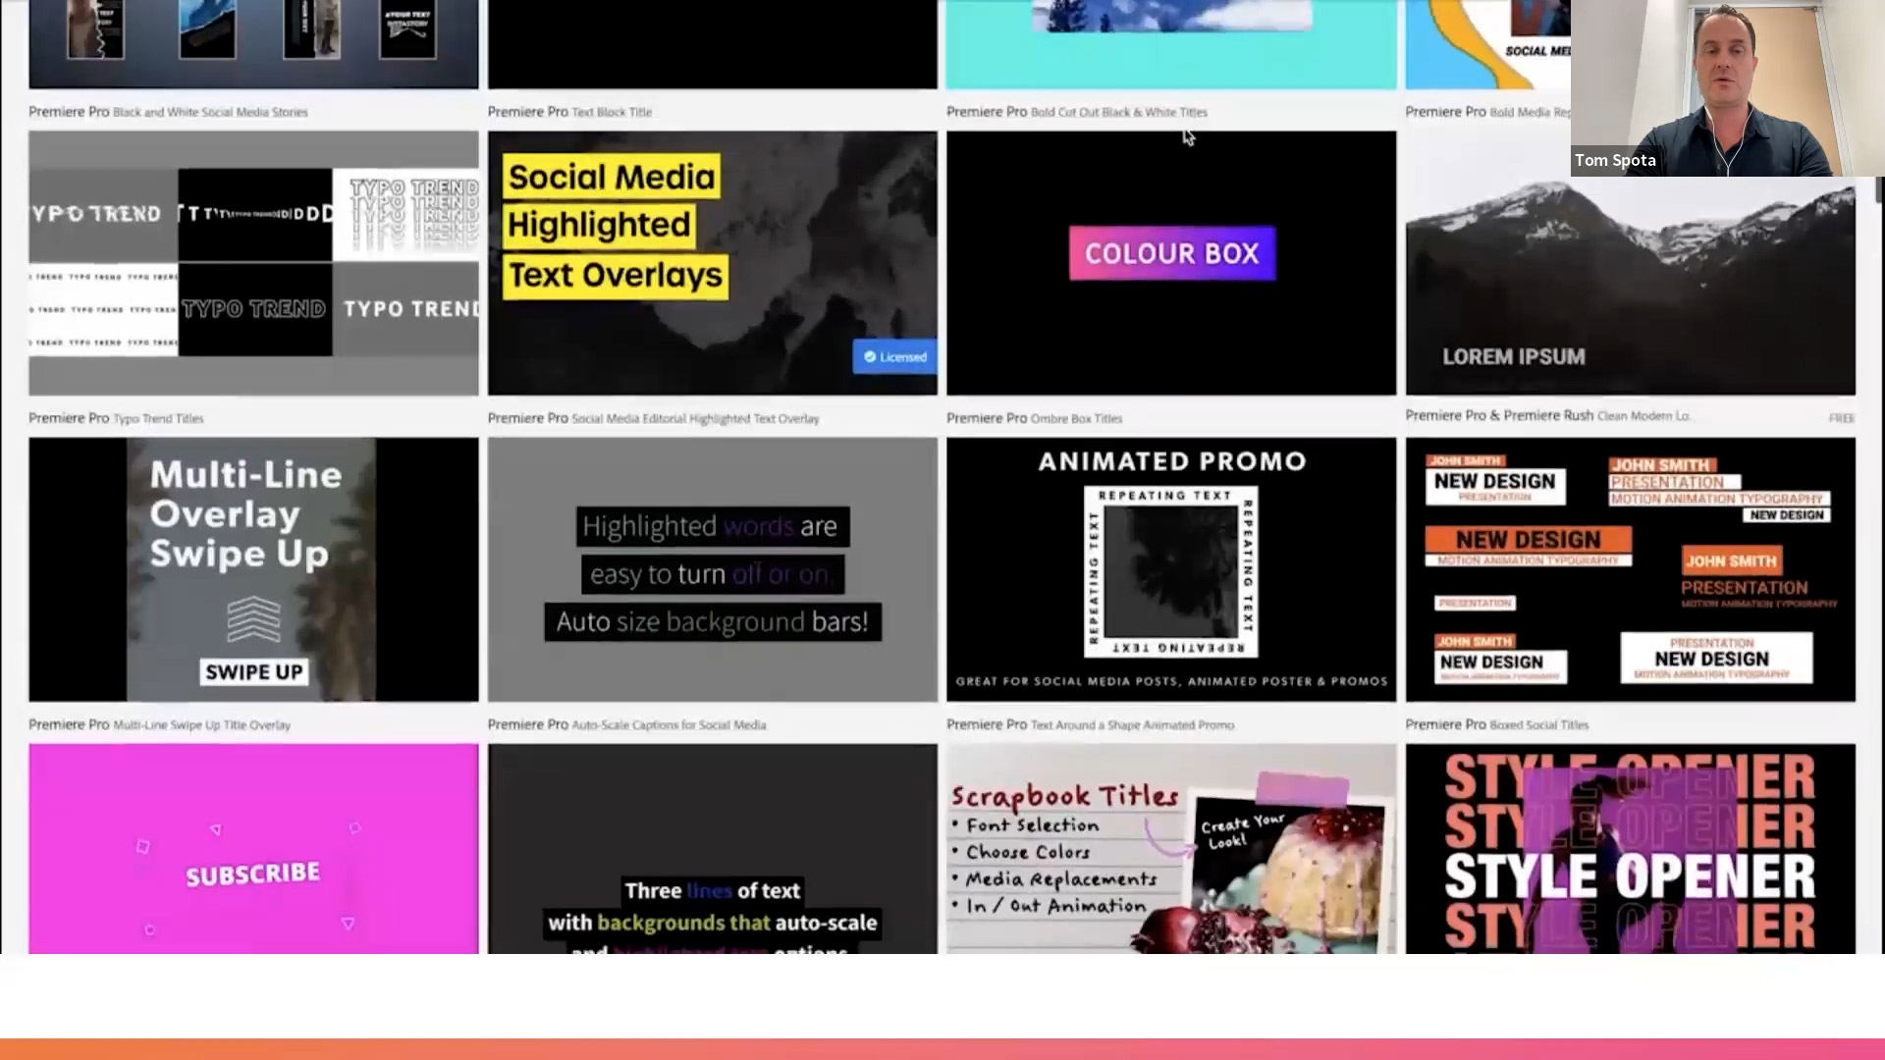The width and height of the screenshot is (1885, 1060).
Task: Open the Typo Trend Titles template
Action: (x=253, y=263)
